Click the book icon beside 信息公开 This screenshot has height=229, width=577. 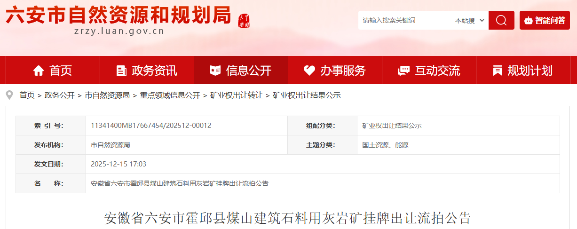[x=215, y=71]
